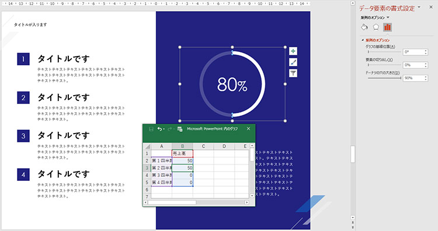Click the Chart Elements plus button
The height and width of the screenshot is (231, 438).
coord(293,51)
